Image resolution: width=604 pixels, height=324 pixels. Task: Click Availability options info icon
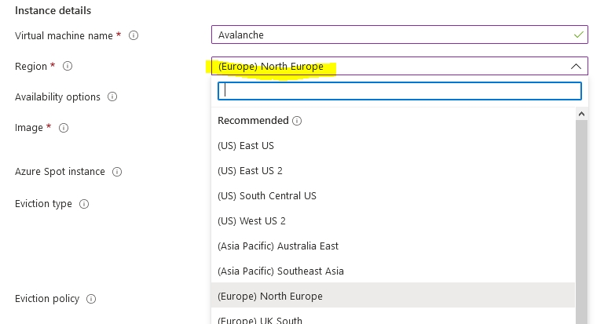coord(112,97)
